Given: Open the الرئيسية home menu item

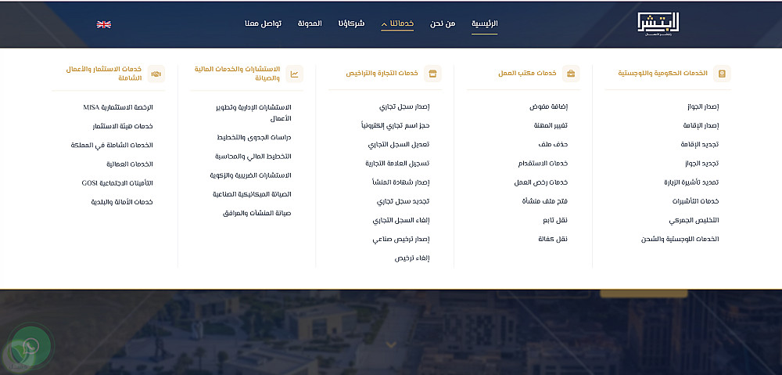Looking at the screenshot, I should 485,23.
